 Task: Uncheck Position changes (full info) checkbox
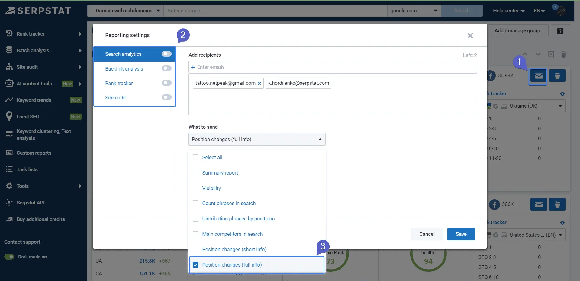click(x=195, y=265)
